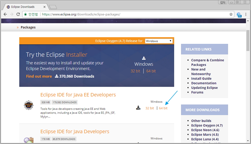Click the MORE DOWNLOADS heading

pos(203,110)
